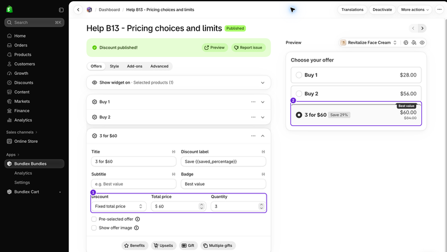This screenshot has width=447, height=252.
Task: Click the sidebar Search field
Action: pyautogui.click(x=34, y=23)
